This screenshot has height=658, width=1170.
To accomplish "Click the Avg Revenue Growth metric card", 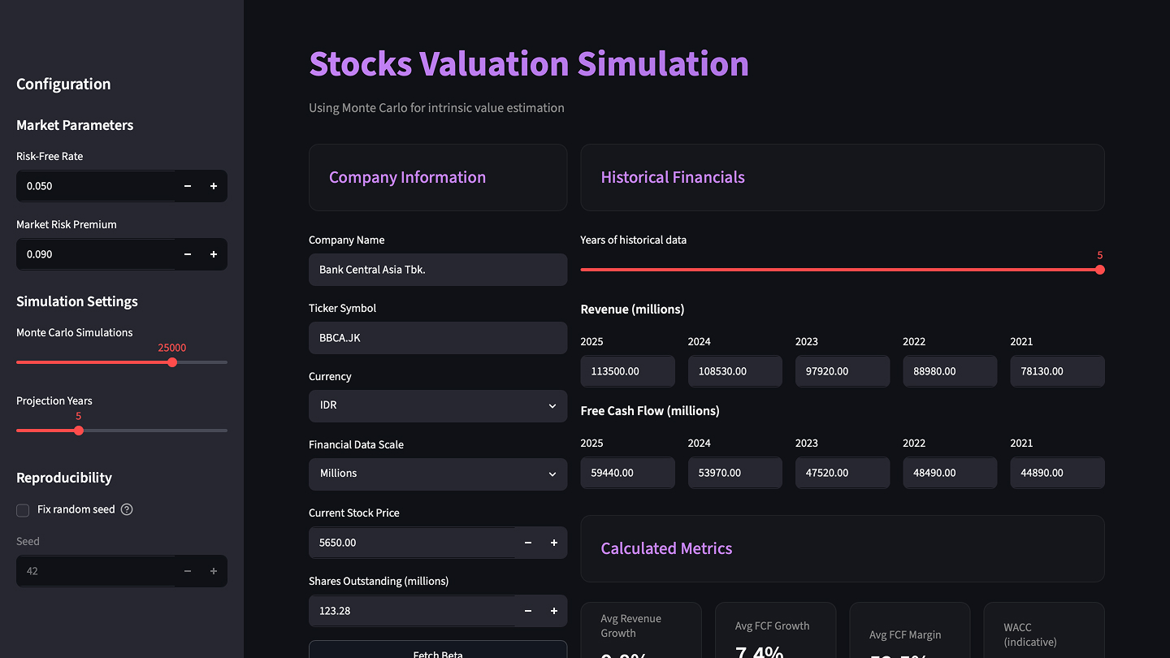I will point(641,630).
